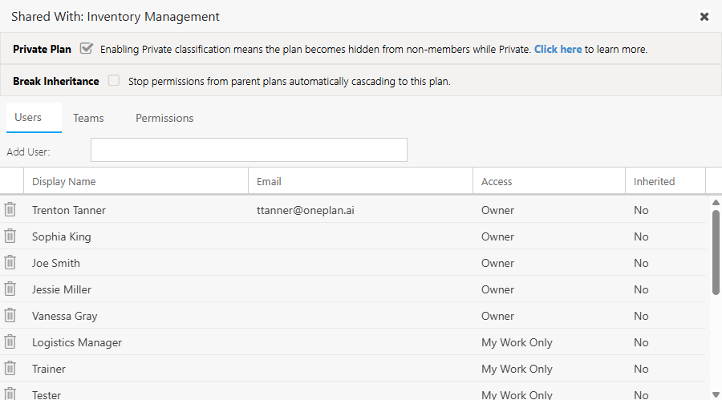Open Owner access cell for Joe Smith

(x=549, y=263)
